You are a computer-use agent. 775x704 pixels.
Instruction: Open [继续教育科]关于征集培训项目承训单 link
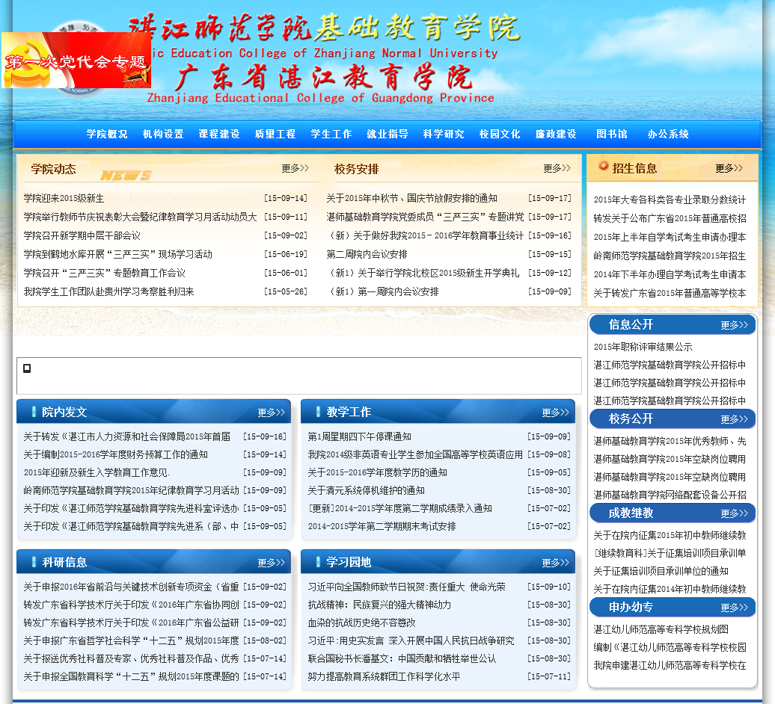pos(670,554)
